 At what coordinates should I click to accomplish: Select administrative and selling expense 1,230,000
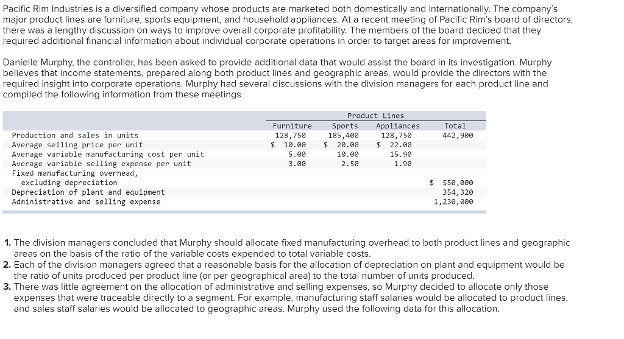453,202
